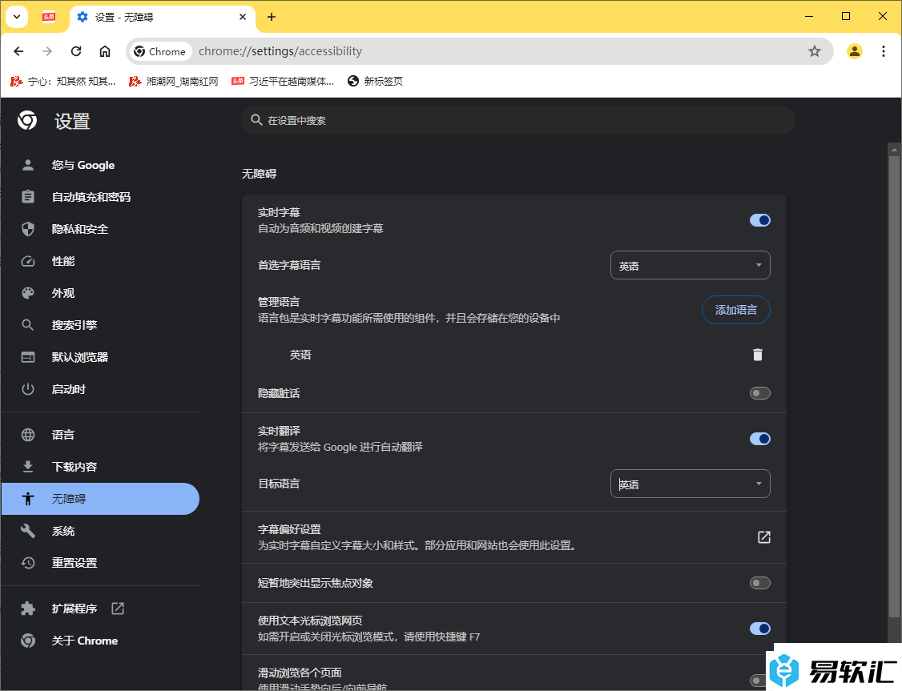902x691 pixels.
Task: Open extensions via external link icon
Action: click(117, 609)
